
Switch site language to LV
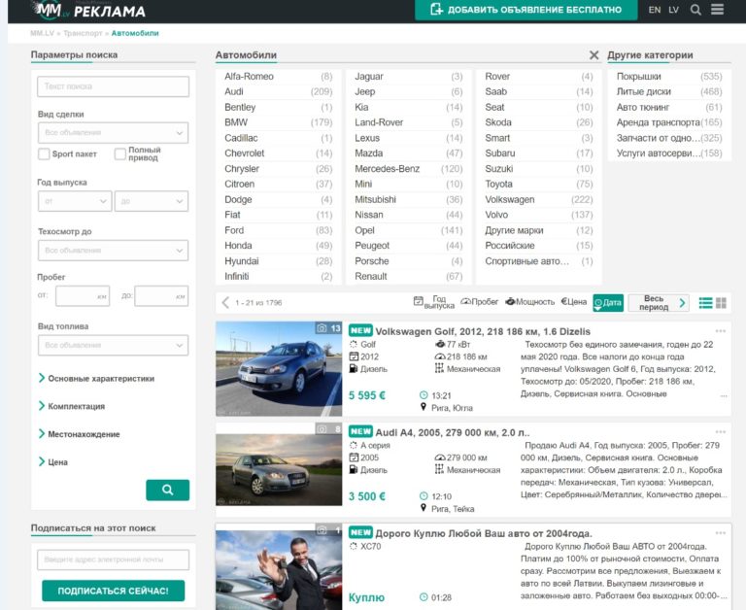674,10
